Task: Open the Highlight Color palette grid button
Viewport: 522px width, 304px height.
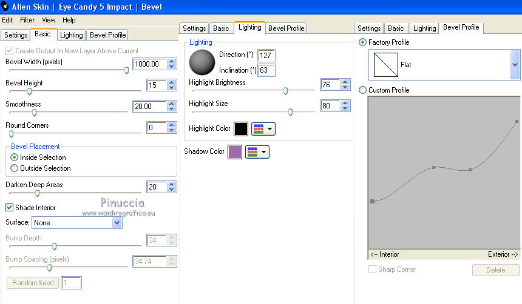Action: tap(263, 129)
